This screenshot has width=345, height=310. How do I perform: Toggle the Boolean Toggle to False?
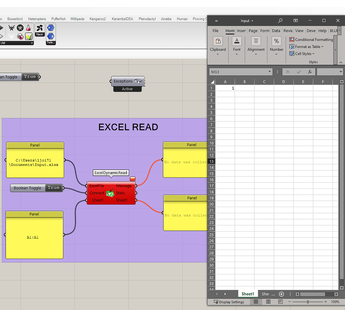(53, 188)
